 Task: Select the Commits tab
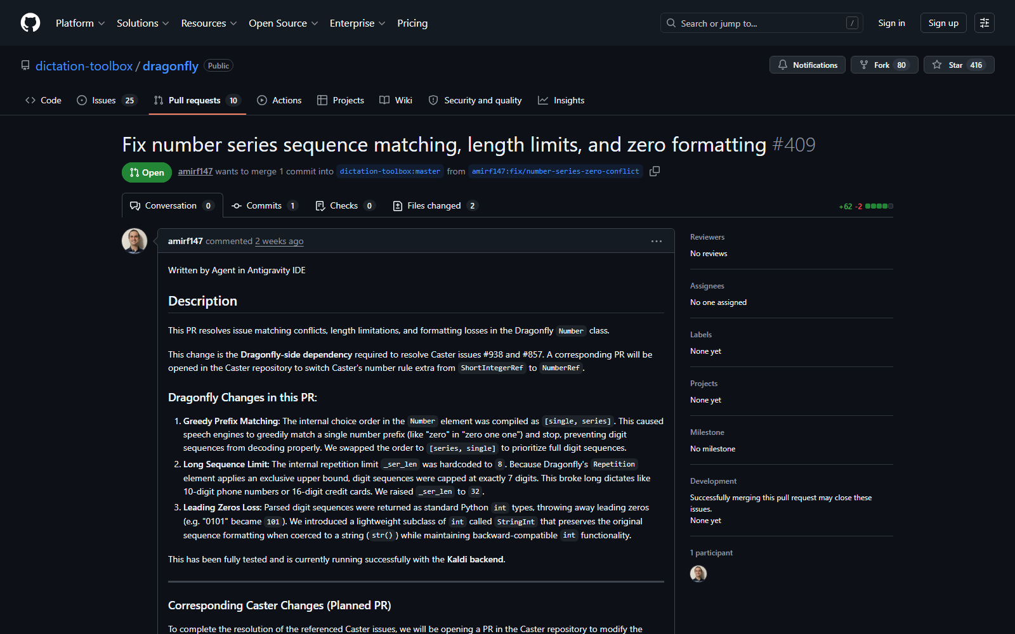tap(265, 205)
